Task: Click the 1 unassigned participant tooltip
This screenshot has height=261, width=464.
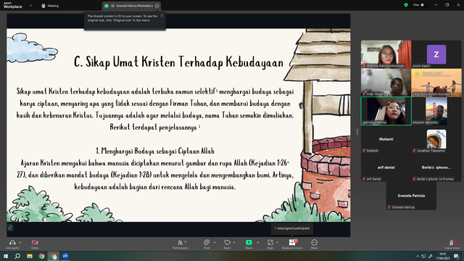Action: 292,228
